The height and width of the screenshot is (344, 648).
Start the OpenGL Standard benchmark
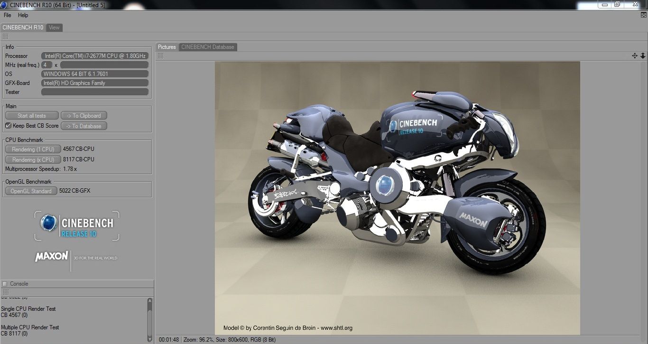31,191
